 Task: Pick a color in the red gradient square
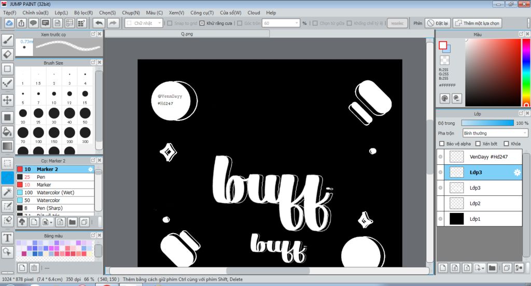(493, 73)
